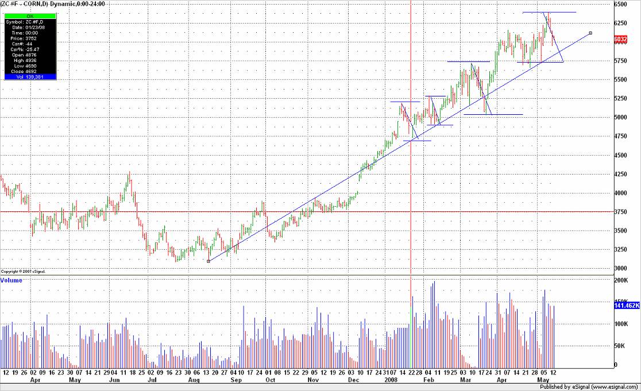The image size is (641, 391).
Task: Click the Volume study label
Action: tap(11, 280)
